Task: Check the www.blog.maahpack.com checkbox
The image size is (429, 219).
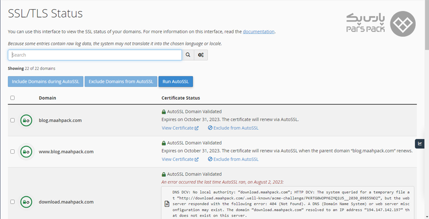Action: pyautogui.click(x=12, y=151)
